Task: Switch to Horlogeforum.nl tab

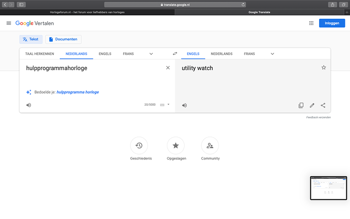Action: coord(87,12)
